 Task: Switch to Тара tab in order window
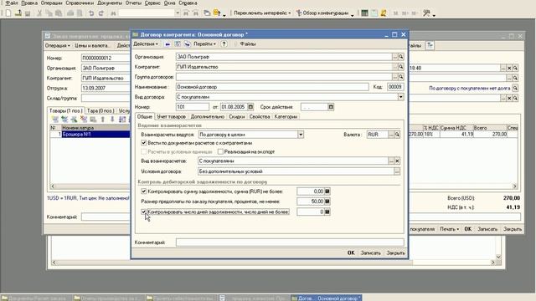[100, 110]
